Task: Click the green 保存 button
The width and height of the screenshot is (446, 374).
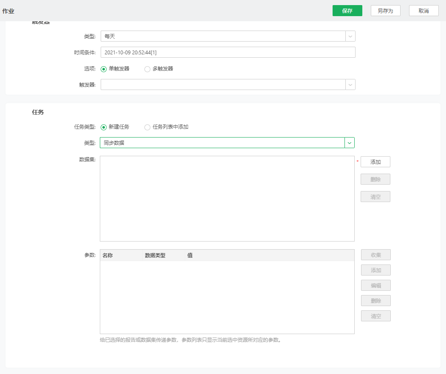Action: (x=347, y=11)
